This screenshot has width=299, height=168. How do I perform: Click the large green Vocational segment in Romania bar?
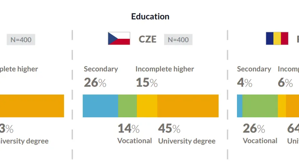coord(260,106)
